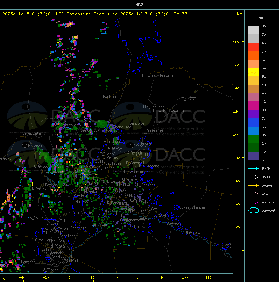Select the yellow 54 dBZ color swatch
The height and width of the screenshot is (282, 279).
click(254, 72)
